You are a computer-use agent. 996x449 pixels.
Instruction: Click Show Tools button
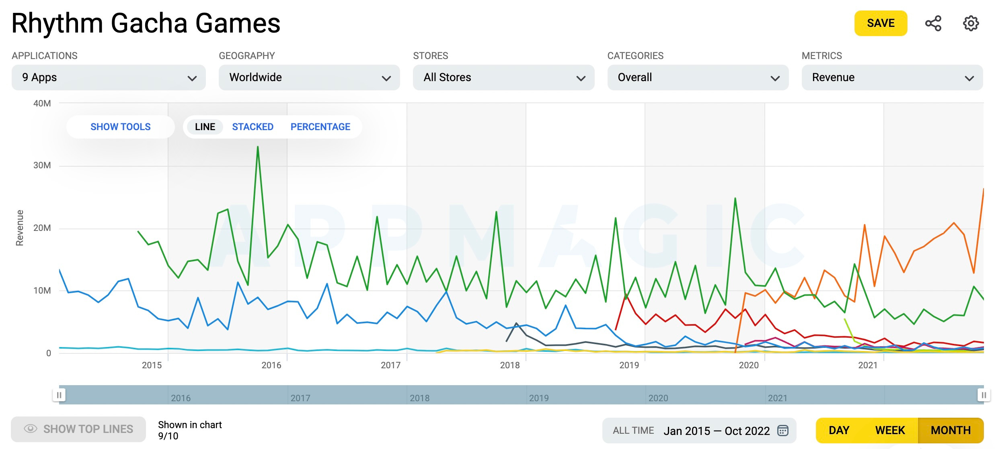[121, 127]
